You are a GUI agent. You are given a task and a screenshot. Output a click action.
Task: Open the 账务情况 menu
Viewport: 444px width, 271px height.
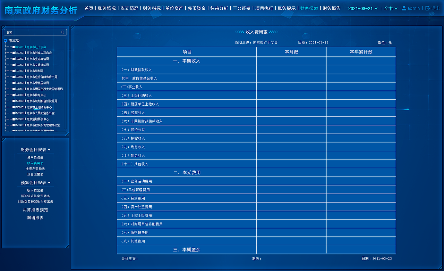pos(107,8)
